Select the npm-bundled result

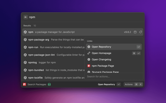tap(53, 70)
